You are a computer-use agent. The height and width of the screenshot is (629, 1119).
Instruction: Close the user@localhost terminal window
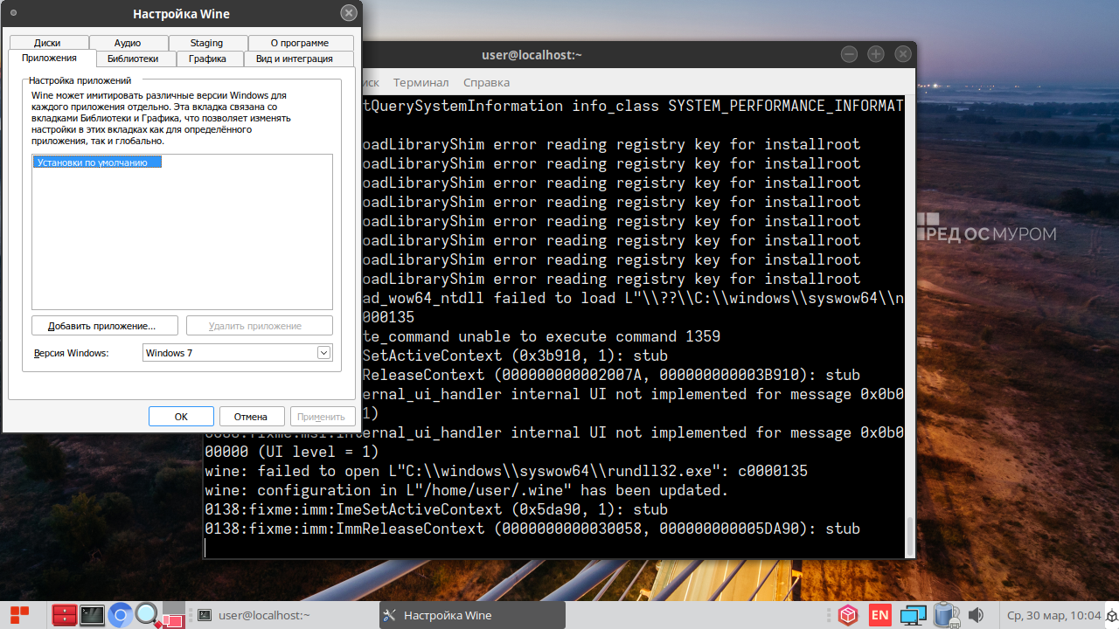901,54
